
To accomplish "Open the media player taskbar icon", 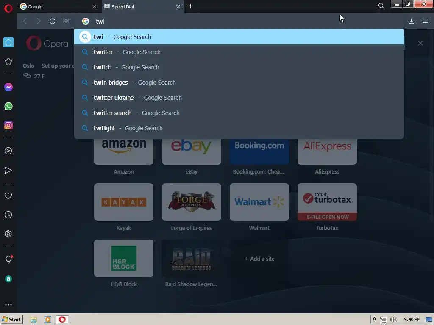I will (x=47, y=320).
